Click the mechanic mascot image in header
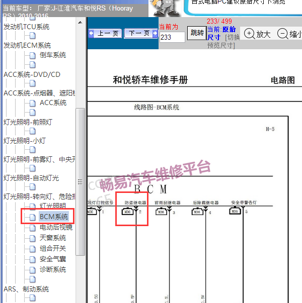Image resolution: width=302 pixels, height=303 pixels. tap(166, 8)
